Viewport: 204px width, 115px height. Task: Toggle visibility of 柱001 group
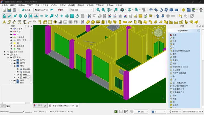click(14, 60)
